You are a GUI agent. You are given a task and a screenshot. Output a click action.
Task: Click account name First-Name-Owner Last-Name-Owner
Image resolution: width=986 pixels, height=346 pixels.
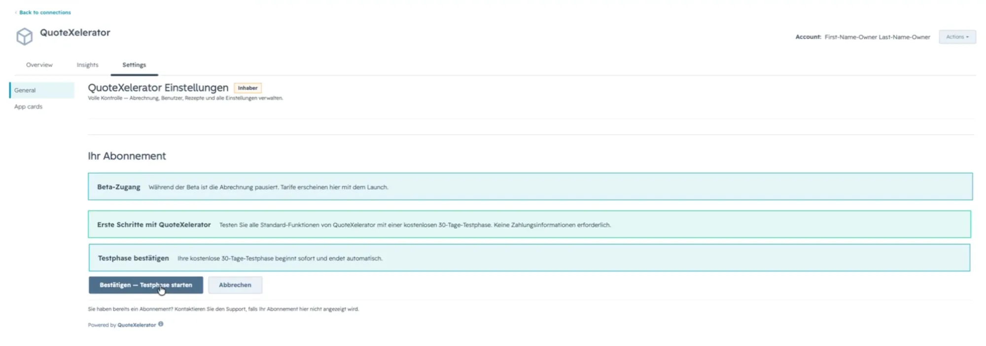[877, 37]
